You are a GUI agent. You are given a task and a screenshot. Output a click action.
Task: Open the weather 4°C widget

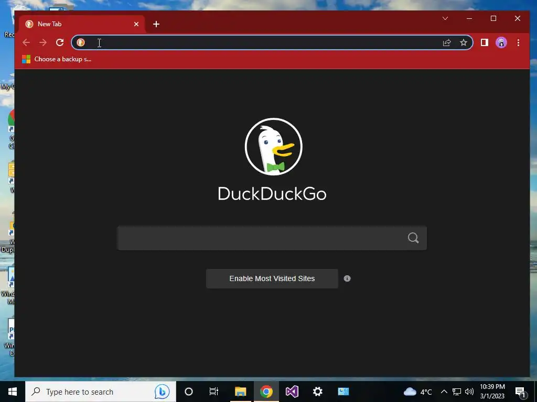(417, 392)
